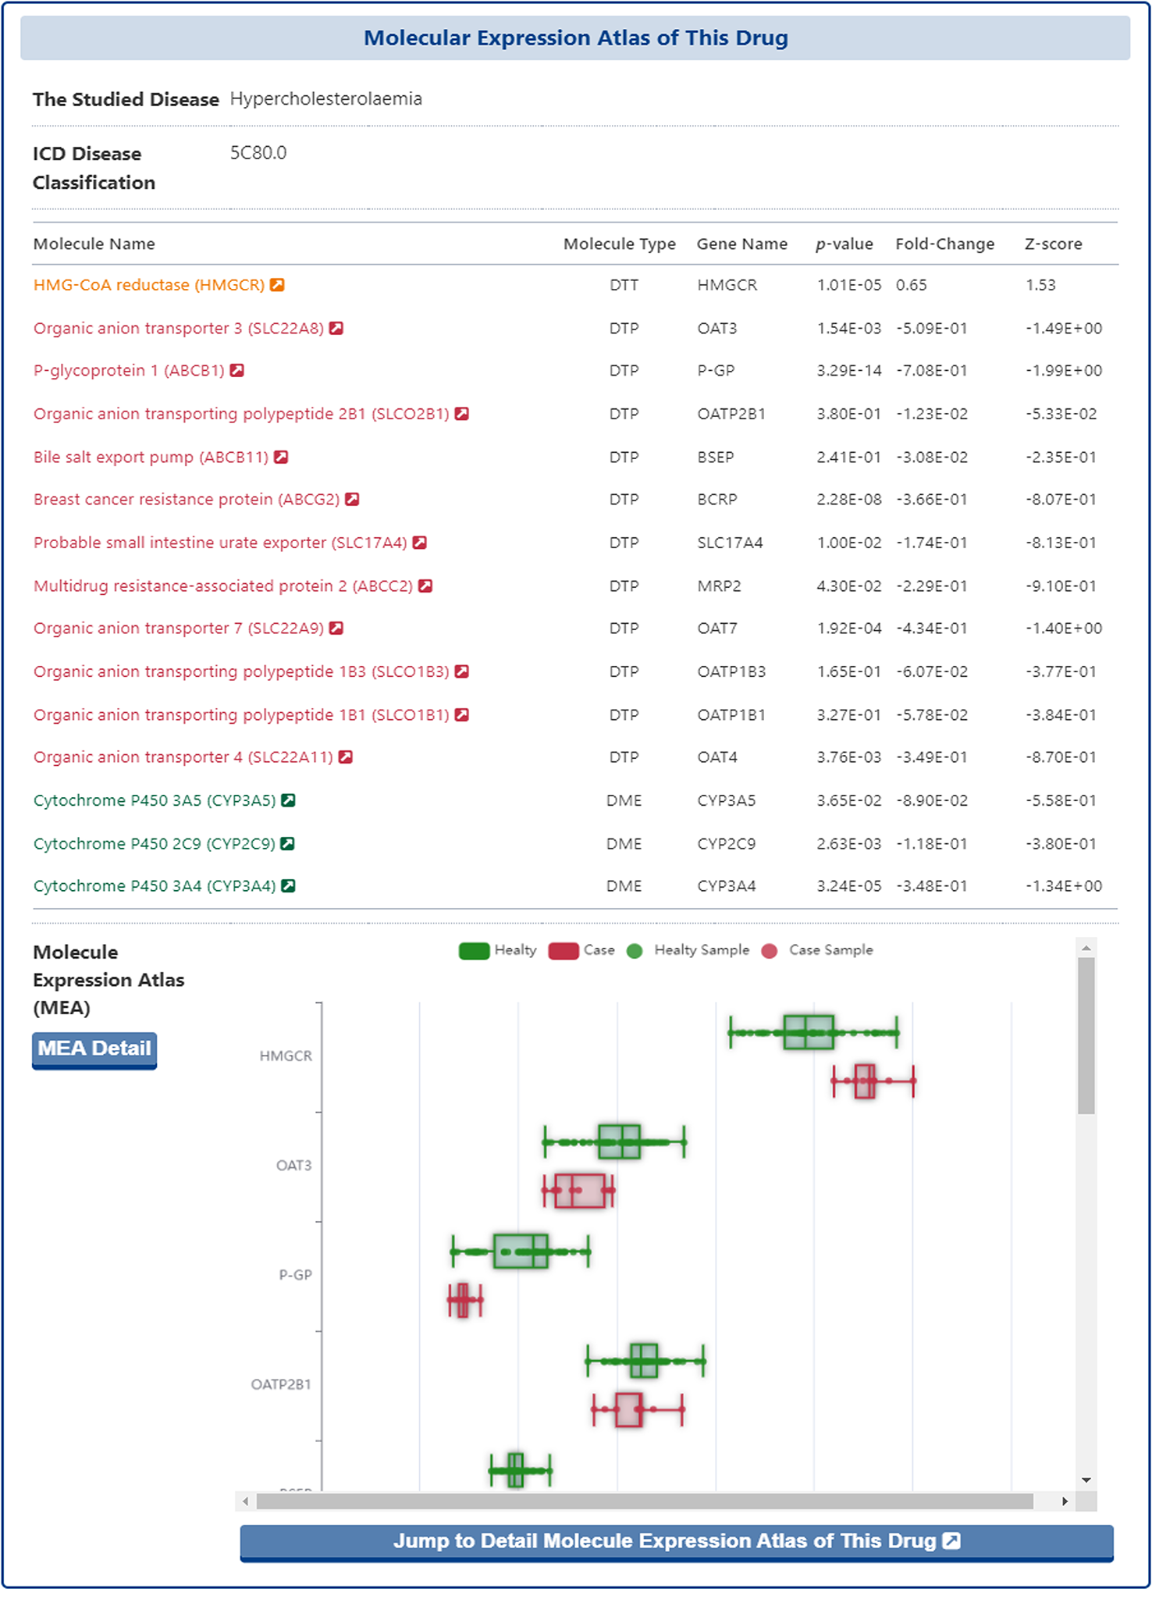This screenshot has height=1599, width=1152.
Task: Click the Case Sample legend dot
Action: coord(770,950)
